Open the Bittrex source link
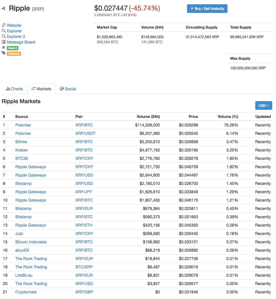Image resolution: width=276 pixels, height=299 pixels. [21, 142]
